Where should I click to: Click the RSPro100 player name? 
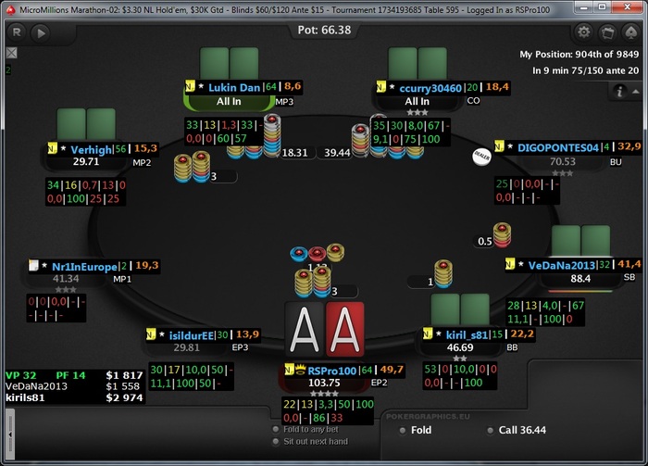(331, 371)
